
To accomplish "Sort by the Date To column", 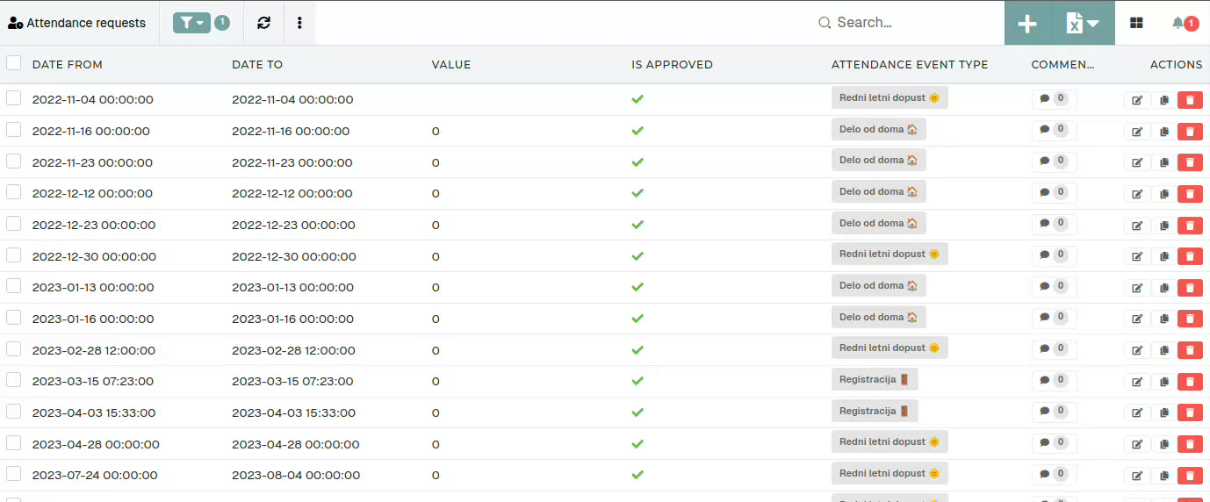I will tap(257, 65).
